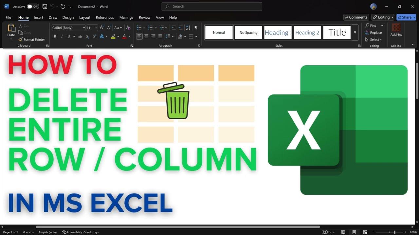Click the Search box in title bar
Viewport: 419px width, 235px height.
click(212, 7)
